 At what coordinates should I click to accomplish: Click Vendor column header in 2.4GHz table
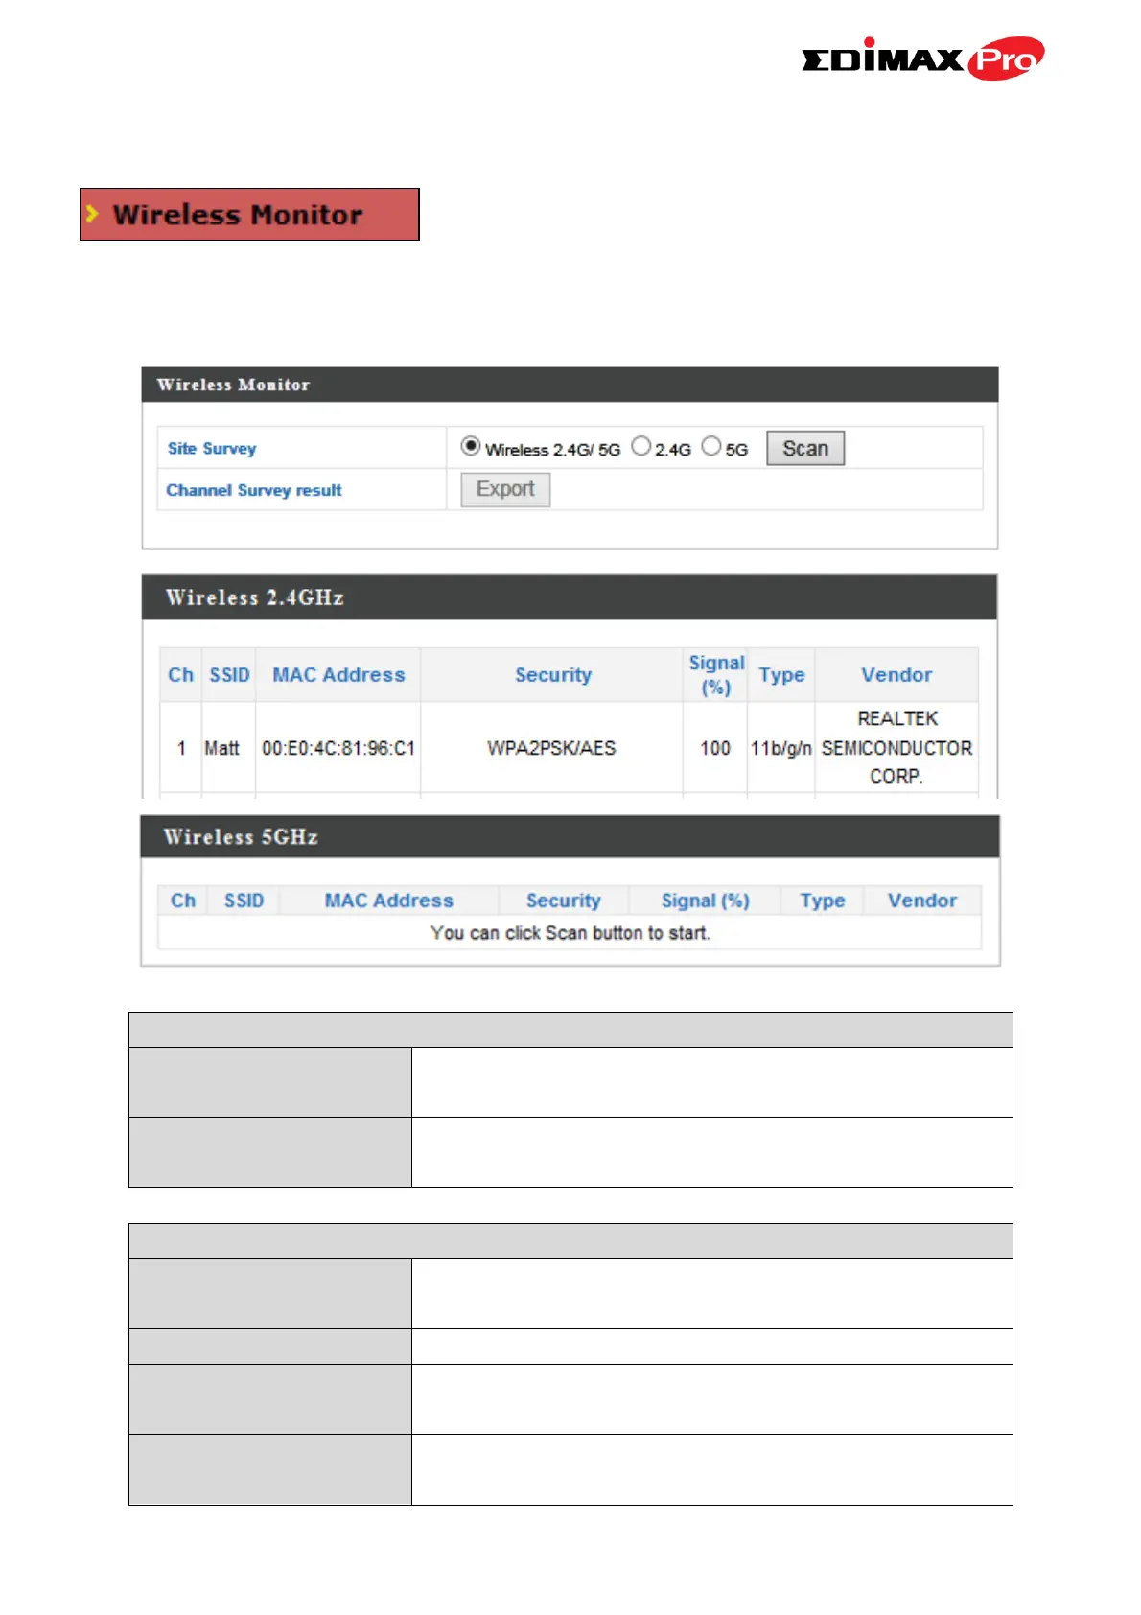[x=896, y=675]
